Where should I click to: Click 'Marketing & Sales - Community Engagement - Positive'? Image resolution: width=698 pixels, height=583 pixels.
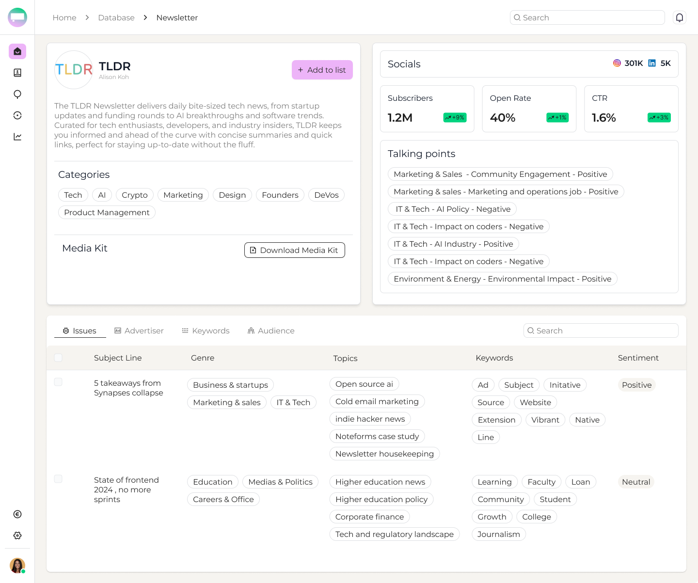tap(500, 174)
